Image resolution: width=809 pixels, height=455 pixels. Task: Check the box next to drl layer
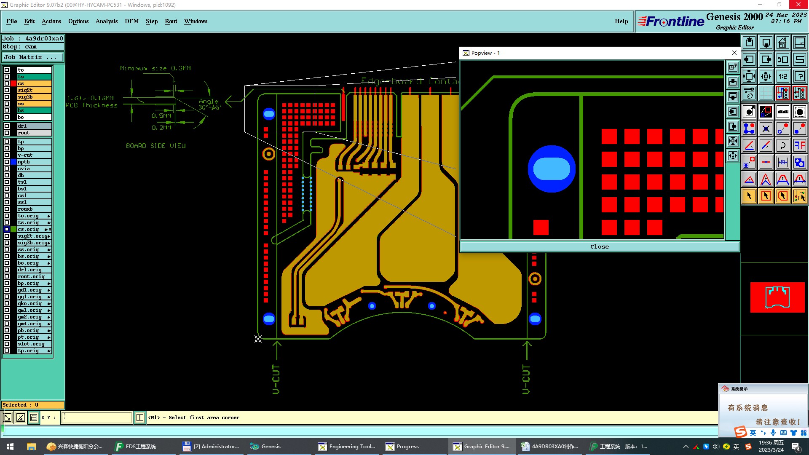coord(7,126)
